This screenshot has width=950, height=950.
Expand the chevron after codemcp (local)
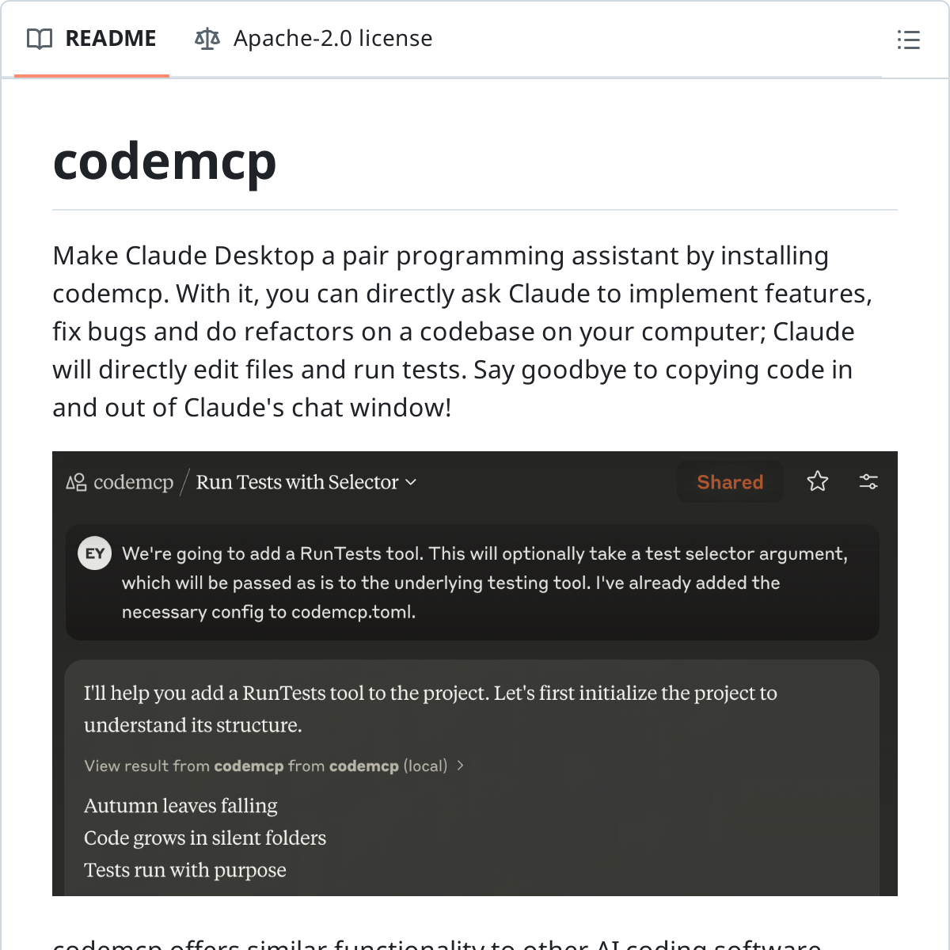click(x=461, y=766)
